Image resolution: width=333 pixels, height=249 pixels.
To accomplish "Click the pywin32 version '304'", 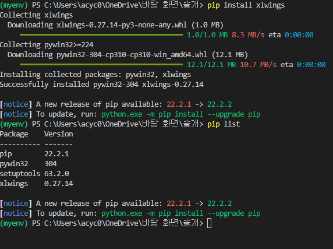I will click(x=50, y=164).
